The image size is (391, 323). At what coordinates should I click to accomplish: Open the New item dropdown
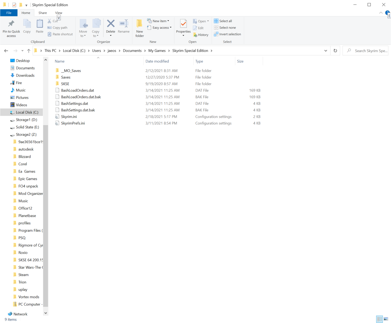[158, 21]
